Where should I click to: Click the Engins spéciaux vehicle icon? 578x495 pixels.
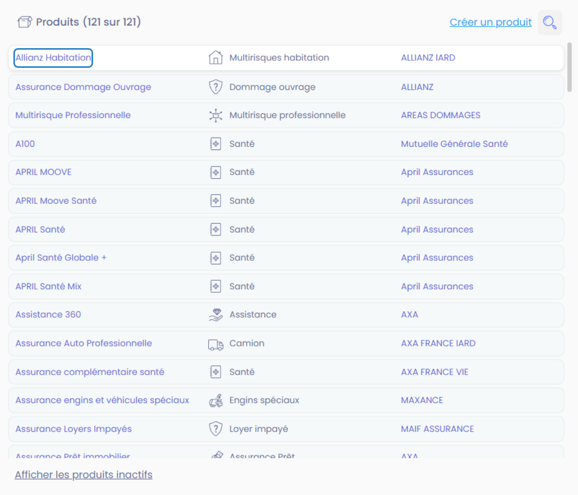215,400
